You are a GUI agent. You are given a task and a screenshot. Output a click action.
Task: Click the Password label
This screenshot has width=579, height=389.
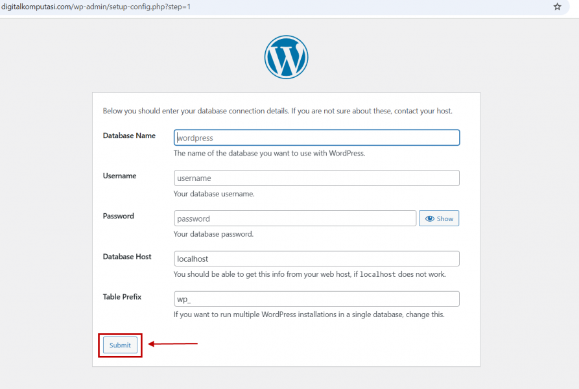119,216
